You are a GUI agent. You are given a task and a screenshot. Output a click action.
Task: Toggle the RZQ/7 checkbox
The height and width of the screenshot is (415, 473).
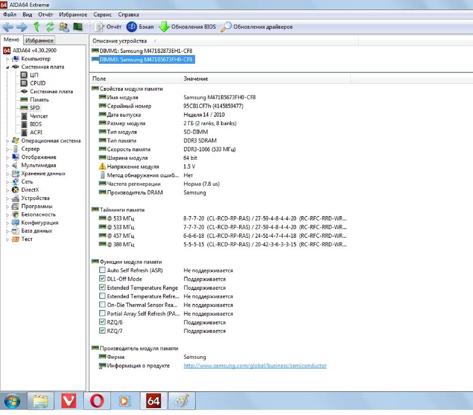coord(102,331)
